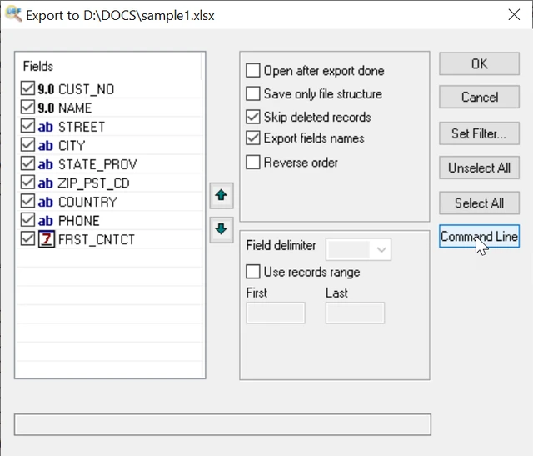Click the Fields column header
The height and width of the screenshot is (456, 533).
tap(109, 66)
